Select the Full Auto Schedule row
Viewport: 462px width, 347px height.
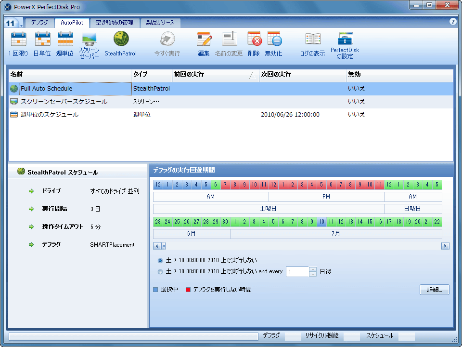click(x=231, y=89)
